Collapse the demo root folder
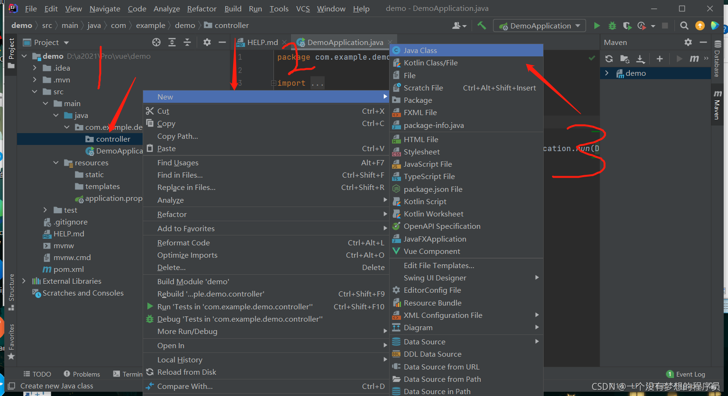Image resolution: width=728 pixels, height=396 pixels. coord(24,56)
